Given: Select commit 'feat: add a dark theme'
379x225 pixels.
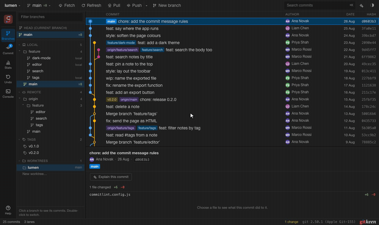Looking at the screenshot, I should tap(232, 43).
